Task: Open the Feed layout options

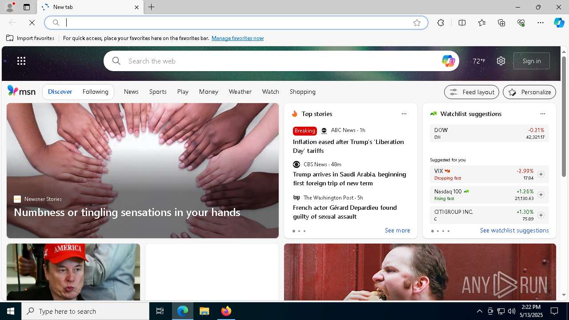Action: coord(472,92)
